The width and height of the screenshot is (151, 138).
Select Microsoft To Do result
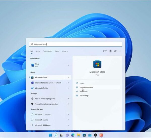(x=51, y=88)
